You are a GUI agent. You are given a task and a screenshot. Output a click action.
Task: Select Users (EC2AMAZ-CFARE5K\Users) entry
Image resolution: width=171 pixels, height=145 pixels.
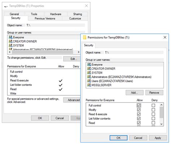pos(125,81)
